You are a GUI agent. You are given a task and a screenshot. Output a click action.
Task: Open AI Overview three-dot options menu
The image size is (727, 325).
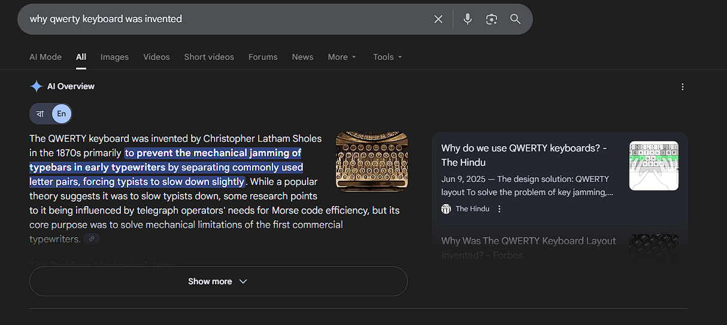[x=682, y=87]
